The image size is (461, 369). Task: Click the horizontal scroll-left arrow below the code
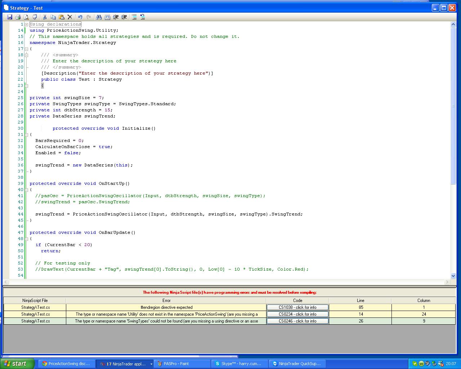tap(6, 282)
